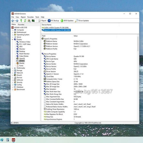Expand the Operating System tree node
The width and height of the screenshot is (143, 143).
pos(13,35)
